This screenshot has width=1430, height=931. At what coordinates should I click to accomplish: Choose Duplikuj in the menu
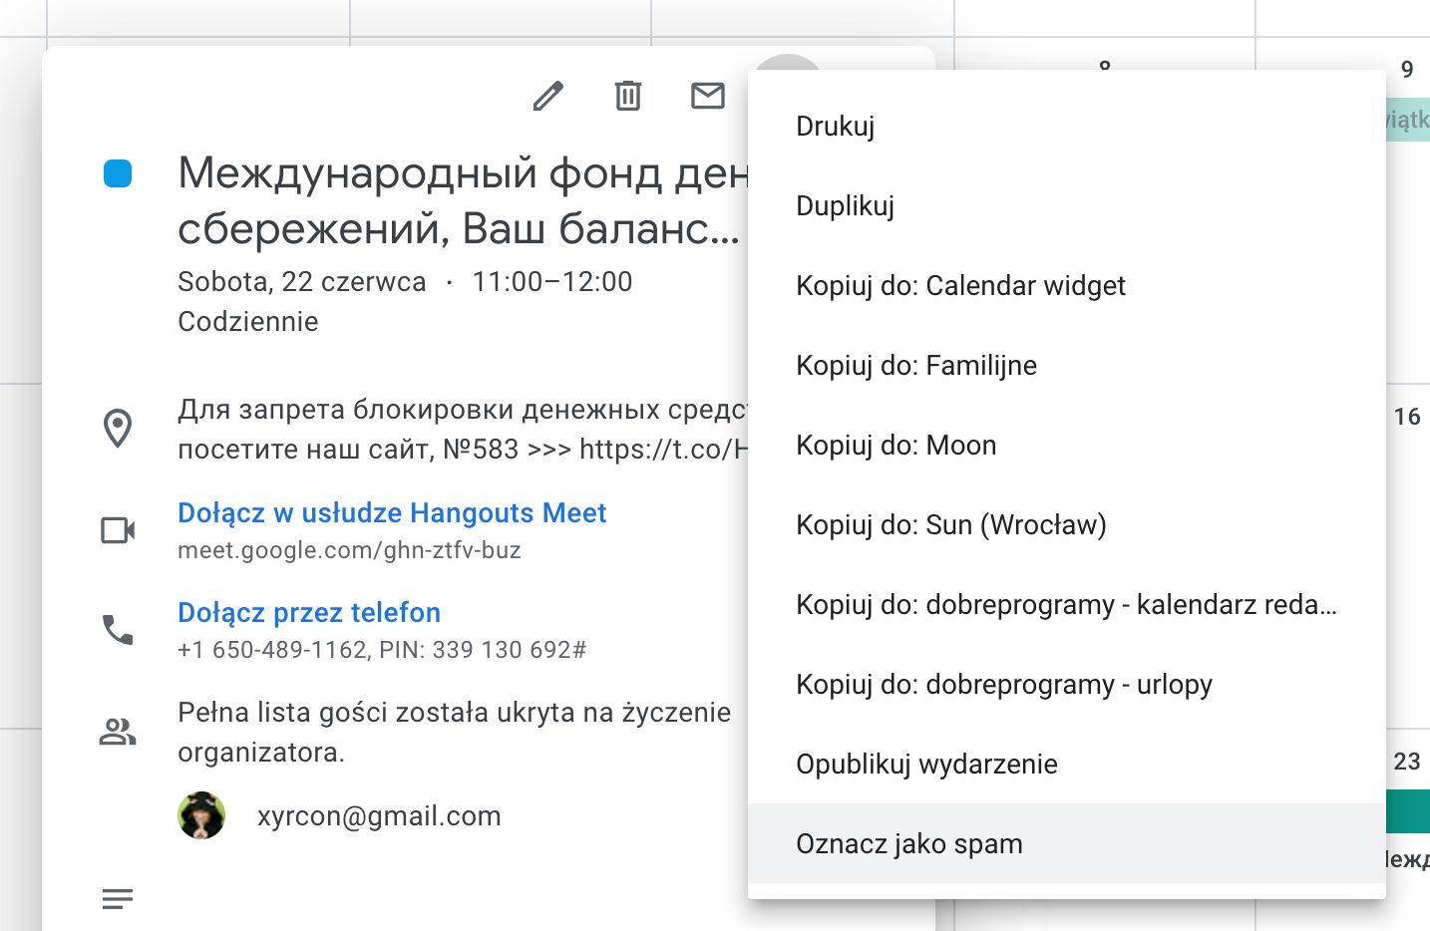(x=846, y=206)
